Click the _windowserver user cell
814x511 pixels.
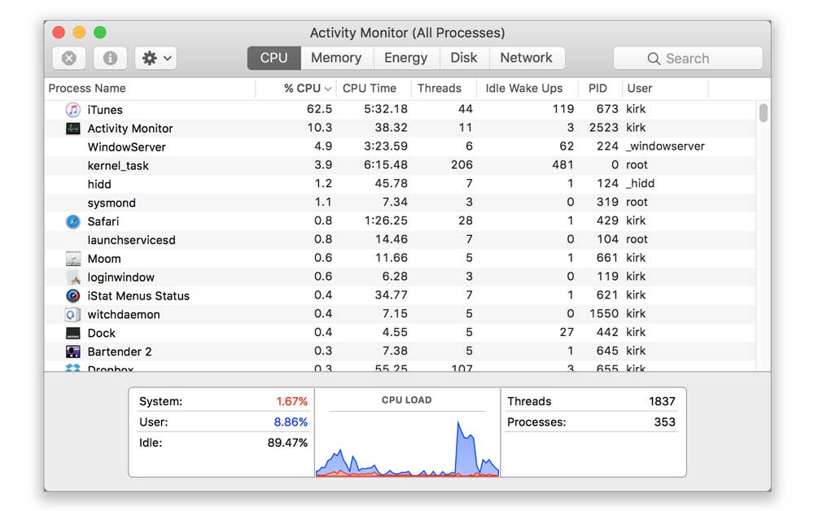click(x=666, y=146)
